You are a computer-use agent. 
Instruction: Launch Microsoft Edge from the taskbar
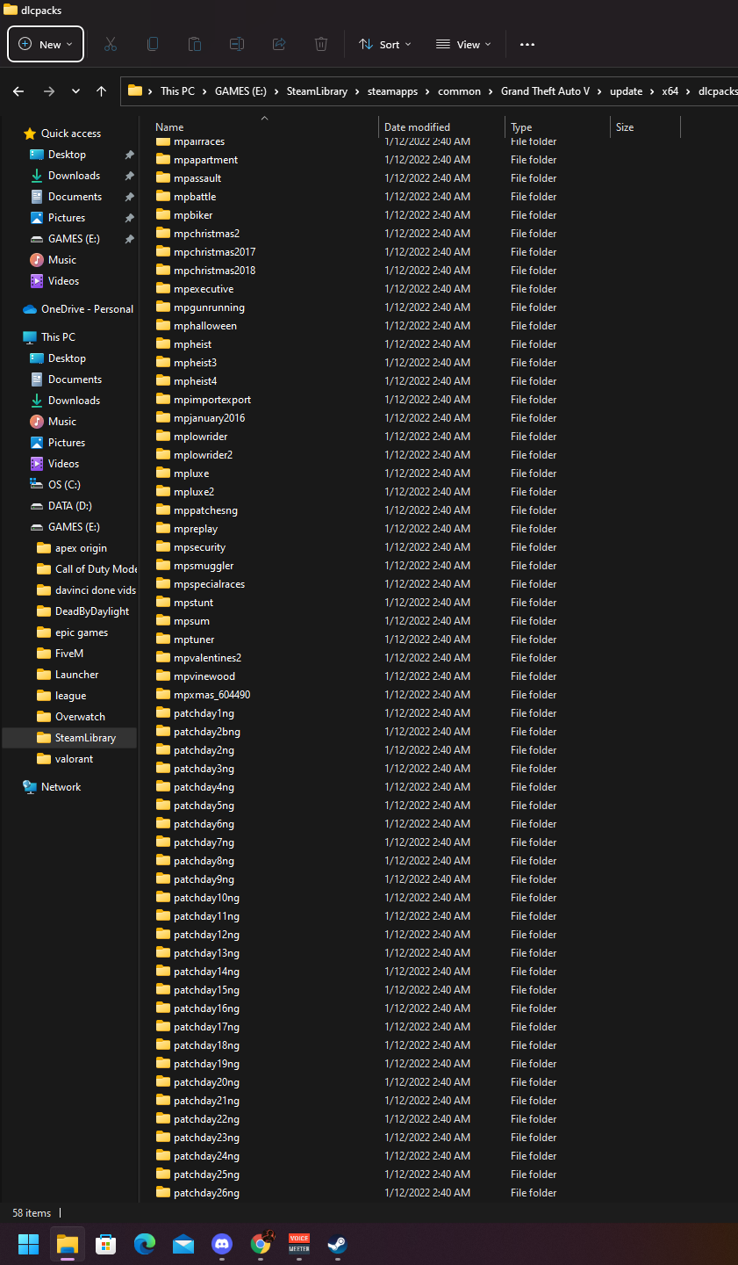coord(145,1244)
